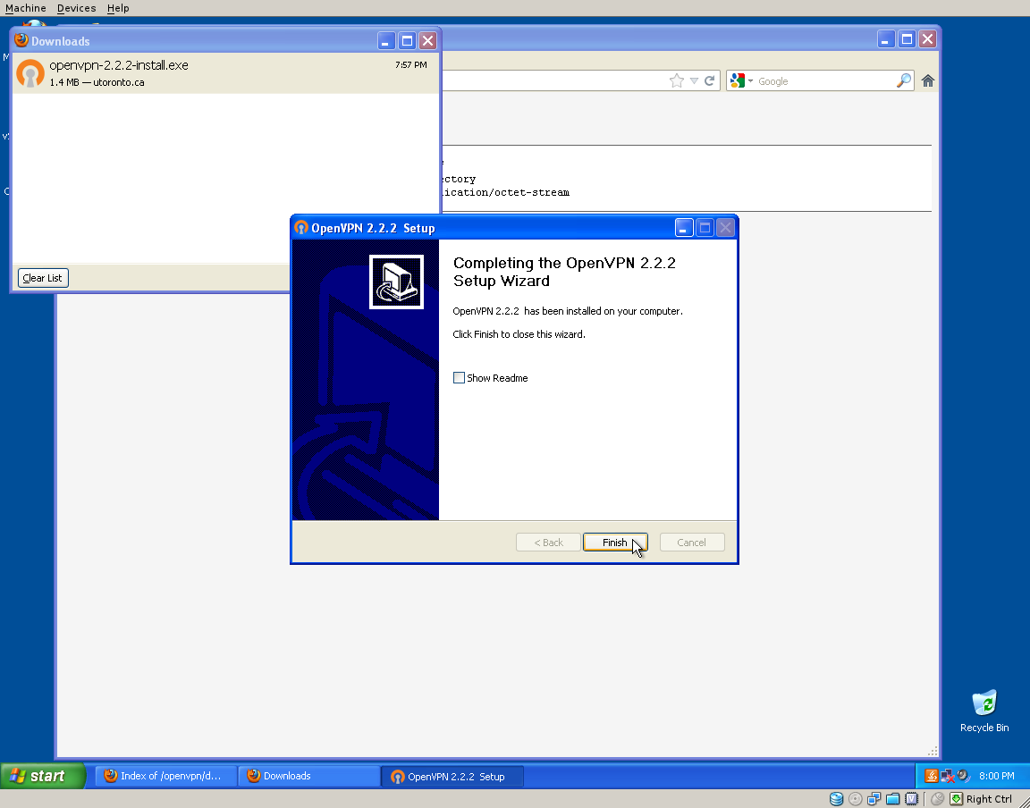
Task: Click the network disconnected tray icon
Action: (x=947, y=776)
